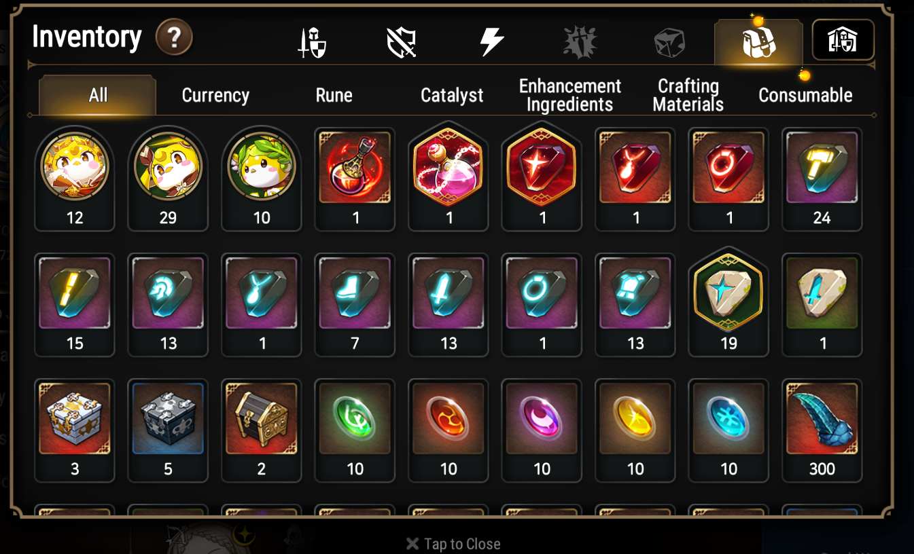914x554 pixels.
Task: Select the golden treasure chest item
Action: [262, 430]
